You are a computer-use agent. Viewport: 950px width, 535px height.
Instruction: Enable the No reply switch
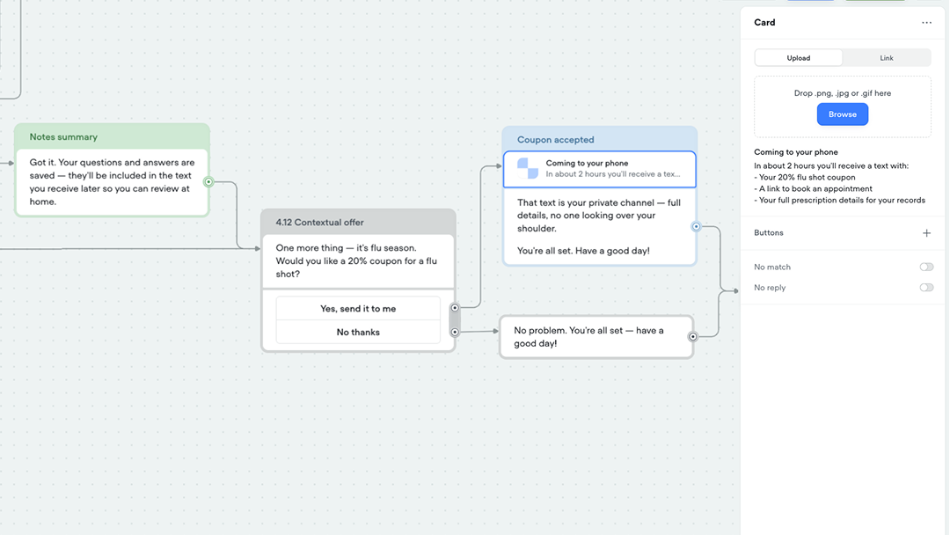926,288
